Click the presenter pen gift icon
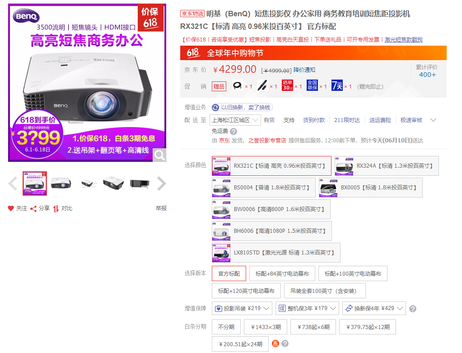The image size is (462, 353). point(262,86)
